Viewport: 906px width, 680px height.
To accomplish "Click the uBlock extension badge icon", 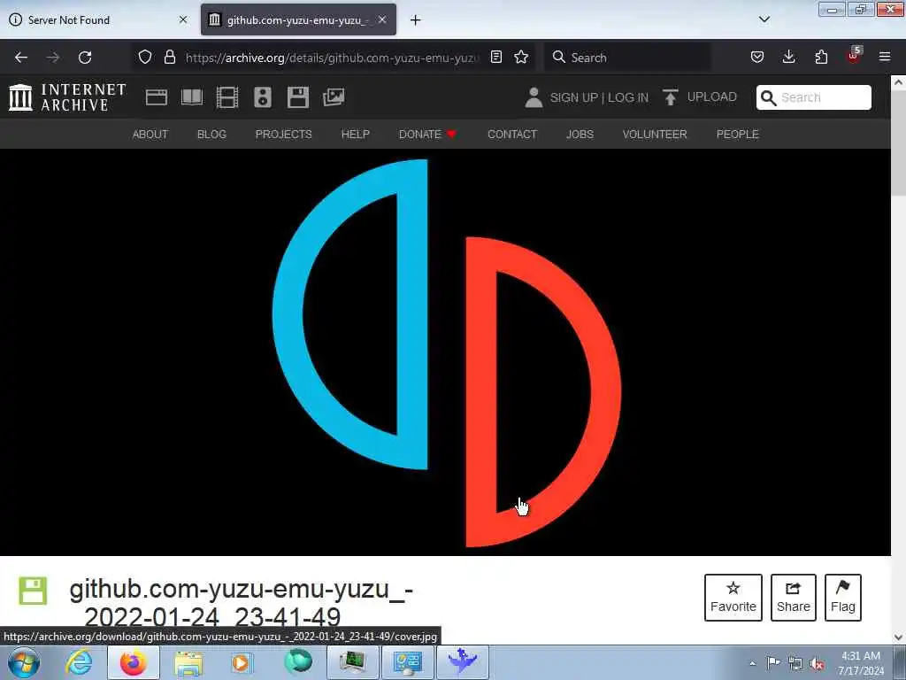I will pyautogui.click(x=854, y=56).
